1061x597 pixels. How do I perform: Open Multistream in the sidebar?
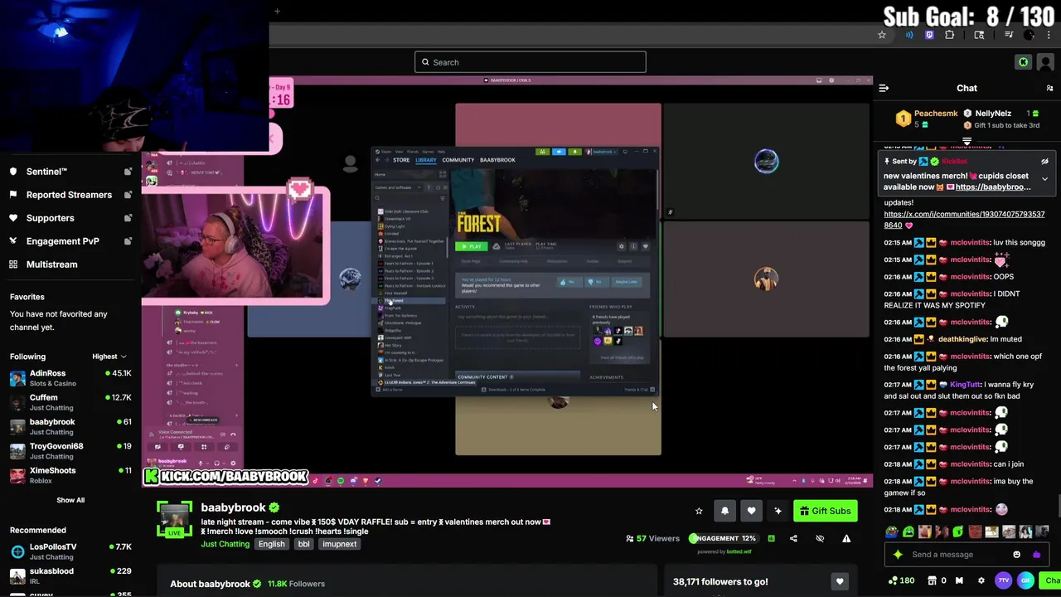[70, 265]
